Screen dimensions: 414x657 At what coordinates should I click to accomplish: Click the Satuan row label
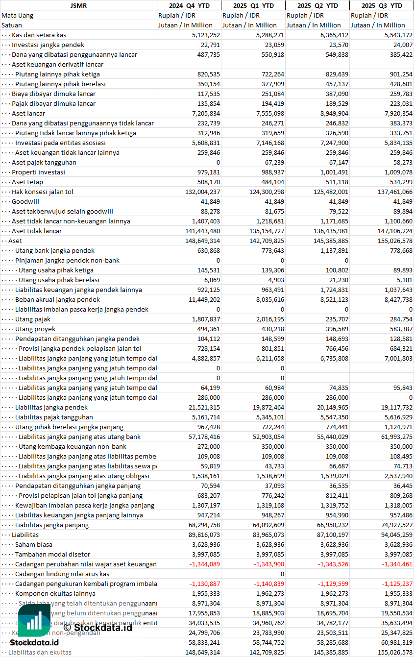click(x=12, y=25)
